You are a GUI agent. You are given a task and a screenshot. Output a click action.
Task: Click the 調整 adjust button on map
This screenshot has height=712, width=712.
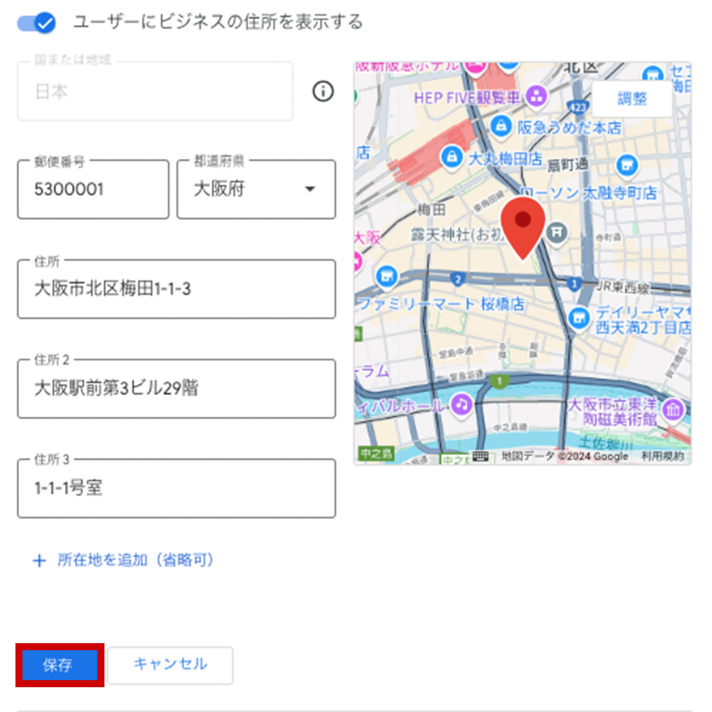coord(632,99)
